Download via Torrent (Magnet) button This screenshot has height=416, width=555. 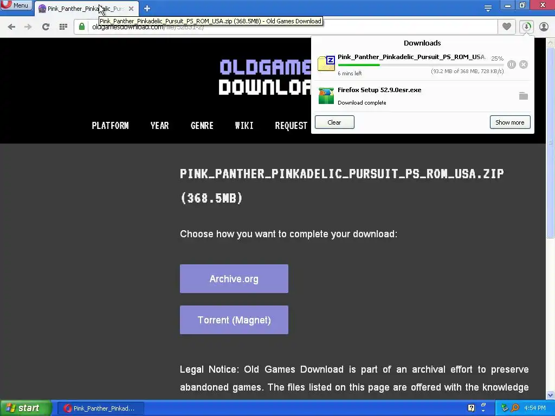click(x=234, y=320)
